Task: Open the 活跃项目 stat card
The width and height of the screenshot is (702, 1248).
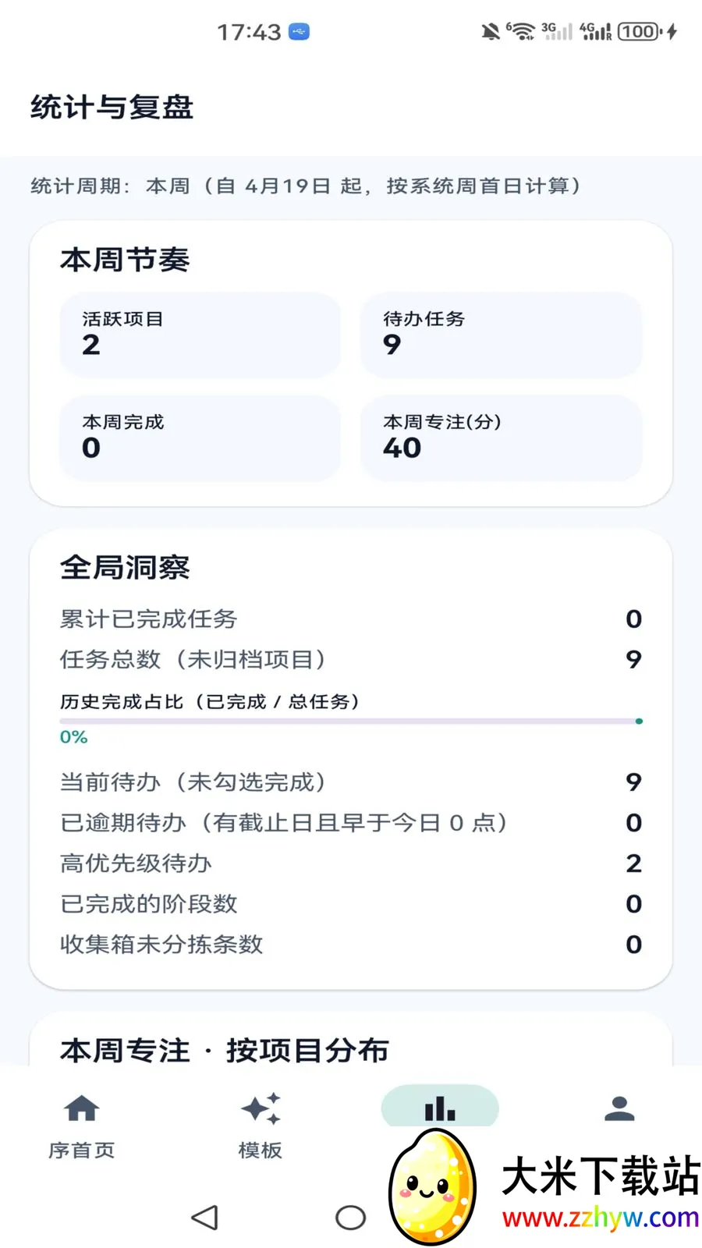Action: (x=200, y=335)
